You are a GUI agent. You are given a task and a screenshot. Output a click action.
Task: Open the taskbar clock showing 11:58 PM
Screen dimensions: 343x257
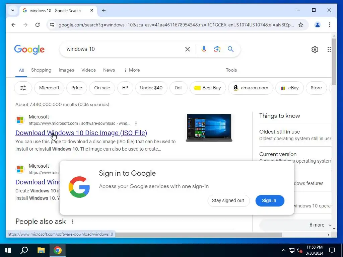click(x=315, y=250)
